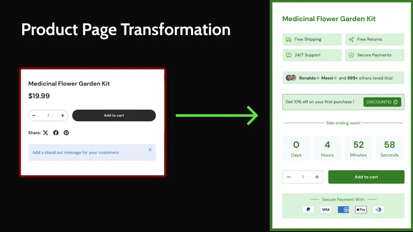Increase quantity in the green product page
413x232 pixels.
pyautogui.click(x=317, y=177)
